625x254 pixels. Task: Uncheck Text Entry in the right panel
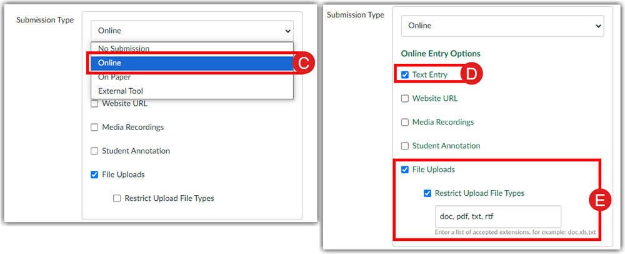[x=405, y=75]
